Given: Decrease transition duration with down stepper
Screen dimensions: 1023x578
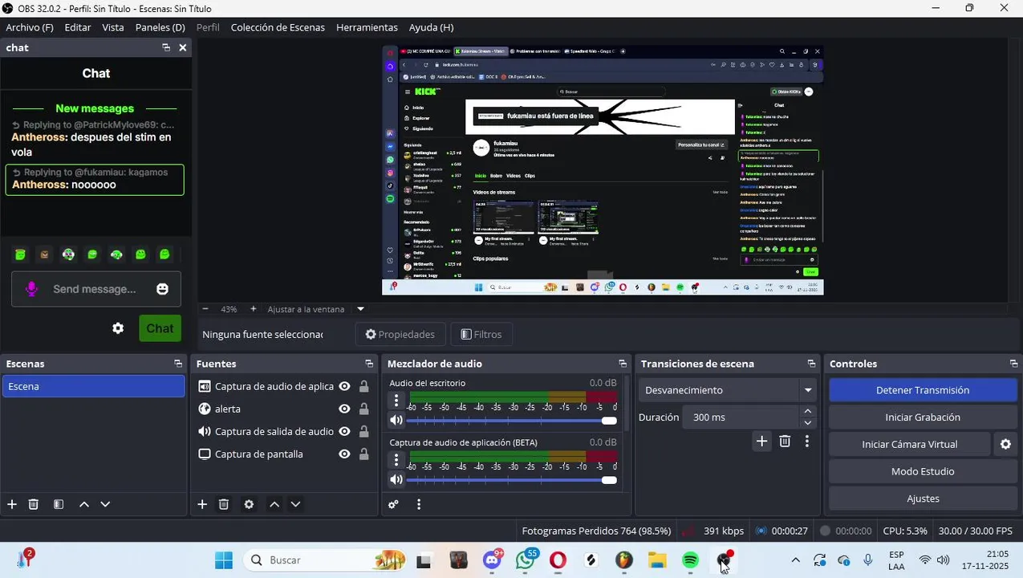Looking at the screenshot, I should (807, 423).
